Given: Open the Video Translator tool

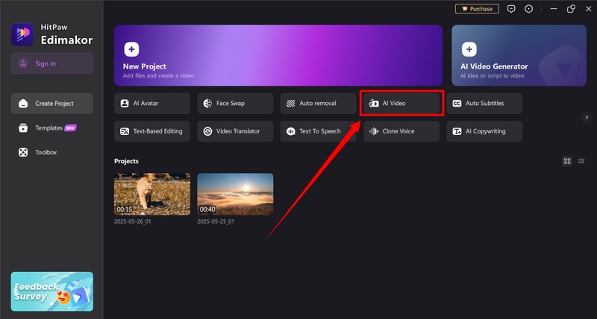Looking at the screenshot, I should click(235, 131).
